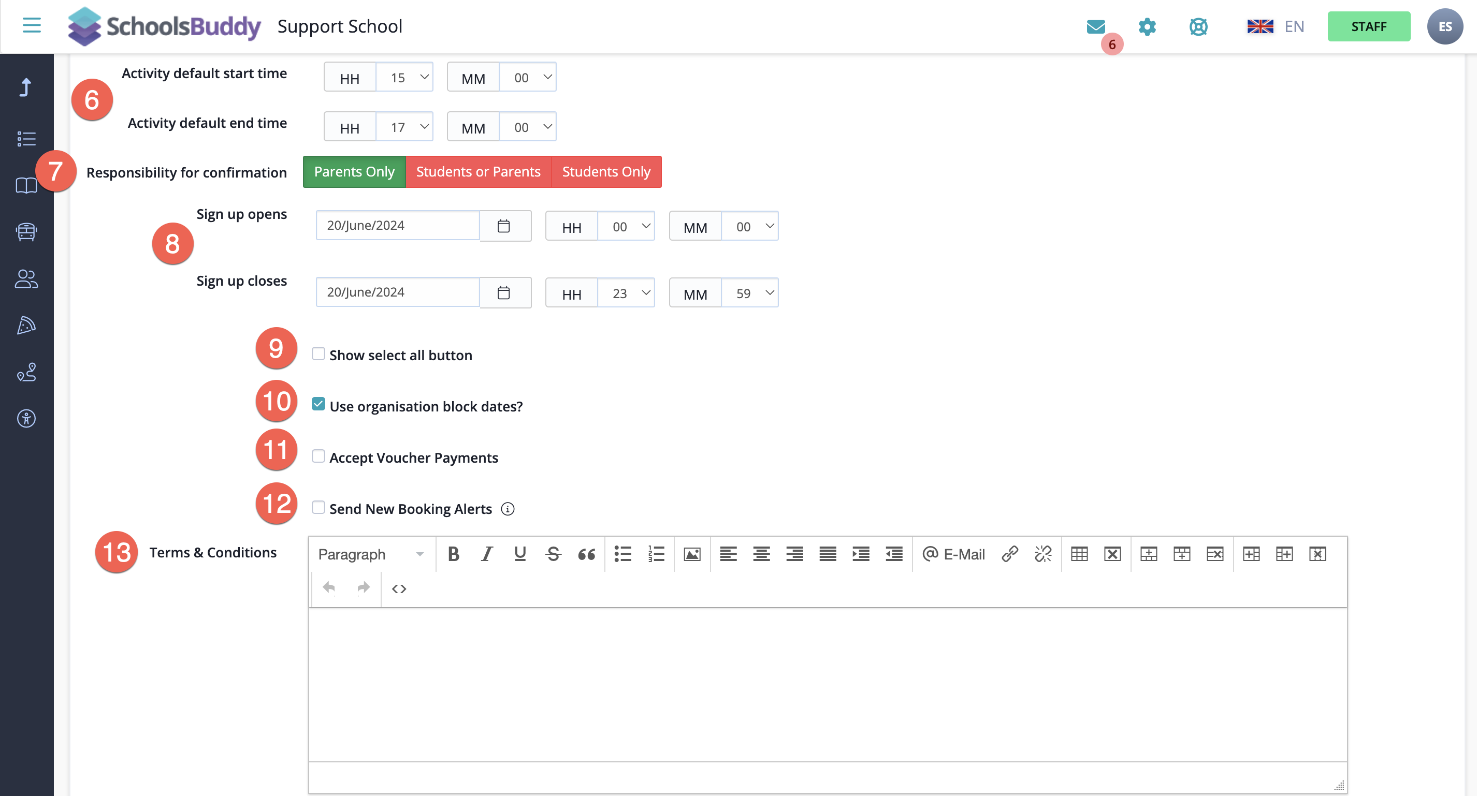This screenshot has height=796, width=1477.
Task: Insert bulleted list in editor
Action: coord(622,554)
